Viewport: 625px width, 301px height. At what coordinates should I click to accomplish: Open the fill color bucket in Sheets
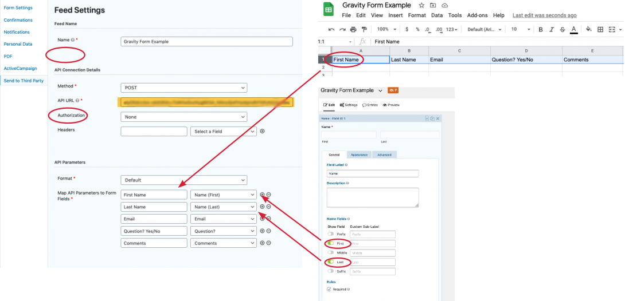pos(589,29)
